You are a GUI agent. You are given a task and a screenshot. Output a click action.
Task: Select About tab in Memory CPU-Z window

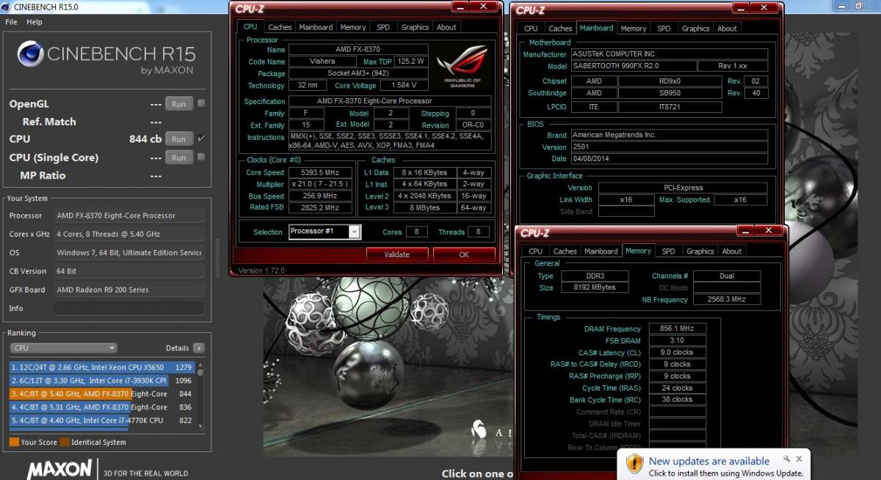[731, 251]
